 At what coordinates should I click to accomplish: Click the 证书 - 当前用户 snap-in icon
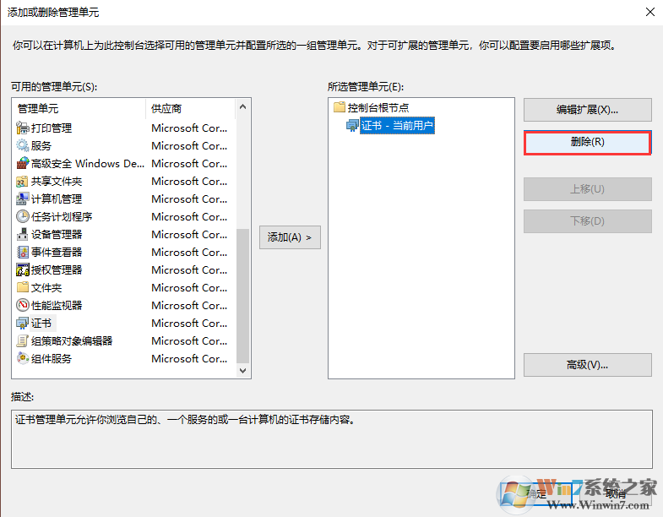click(352, 125)
